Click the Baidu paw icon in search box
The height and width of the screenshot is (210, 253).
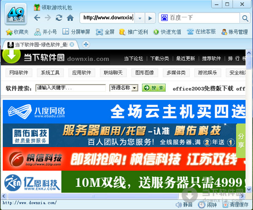tap(164, 18)
